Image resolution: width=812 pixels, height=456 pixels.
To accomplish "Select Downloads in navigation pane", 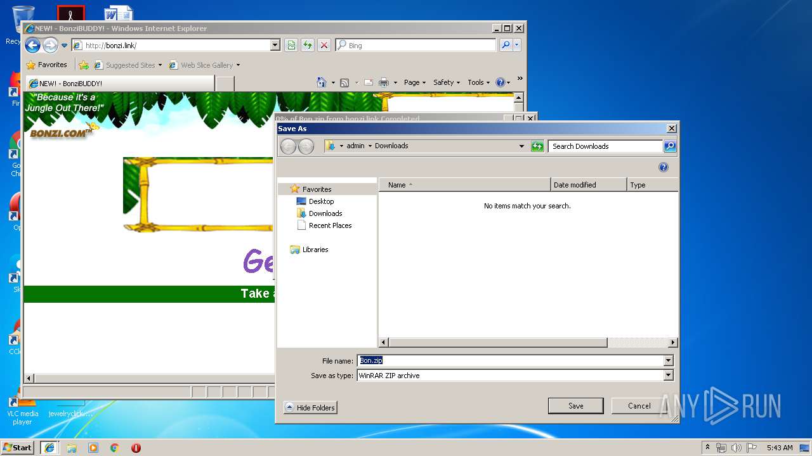I will tap(325, 213).
